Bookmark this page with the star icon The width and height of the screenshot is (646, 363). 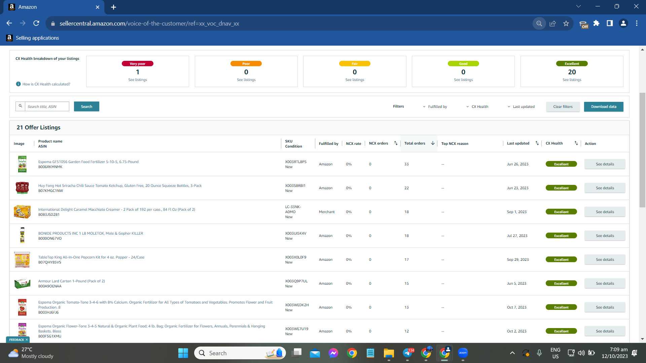(x=566, y=24)
